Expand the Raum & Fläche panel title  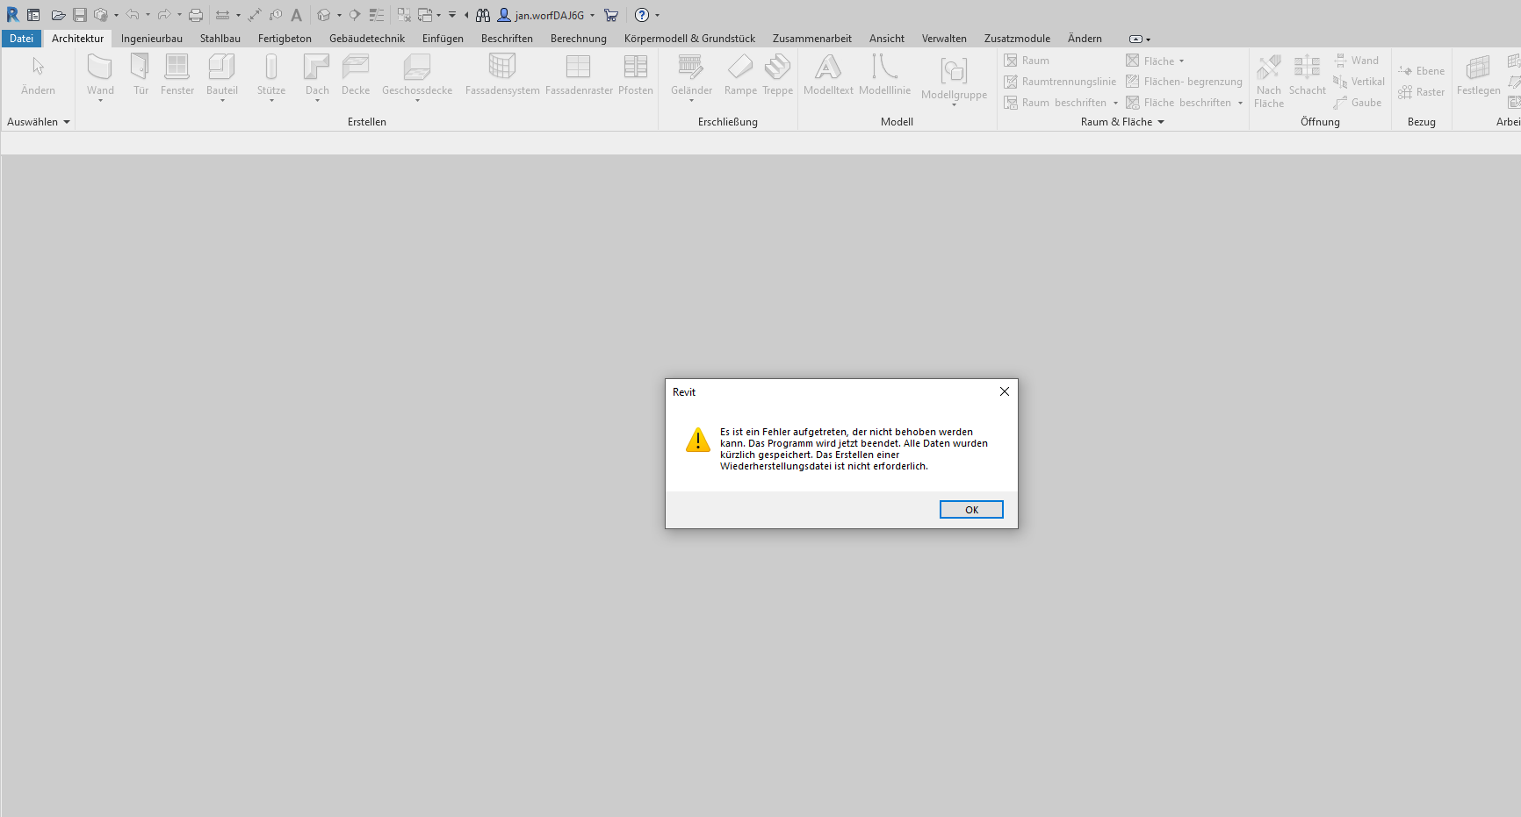click(1122, 122)
